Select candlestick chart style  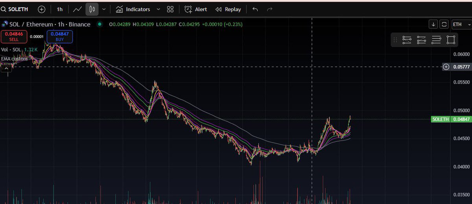click(x=92, y=9)
